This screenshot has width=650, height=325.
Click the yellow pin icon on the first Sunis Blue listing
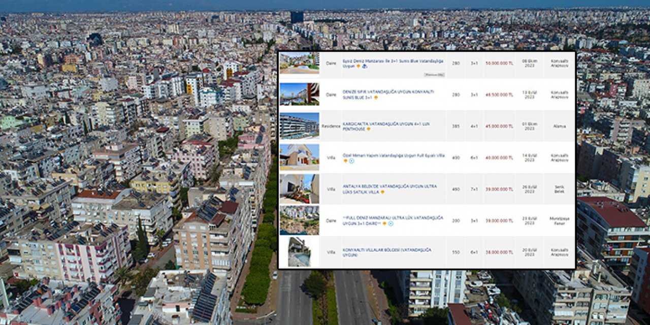click(358, 66)
